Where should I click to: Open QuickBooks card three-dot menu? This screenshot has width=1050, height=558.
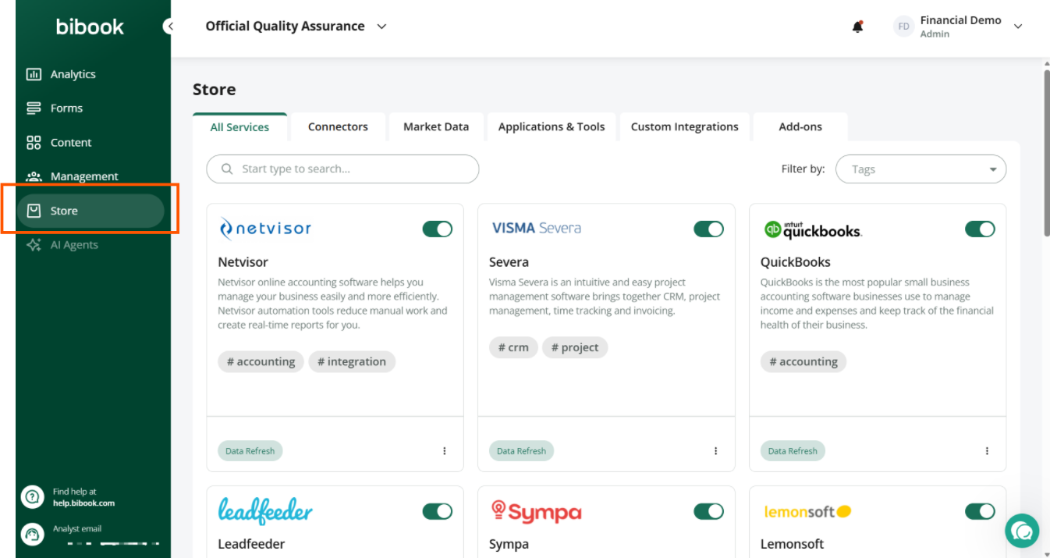pos(987,451)
